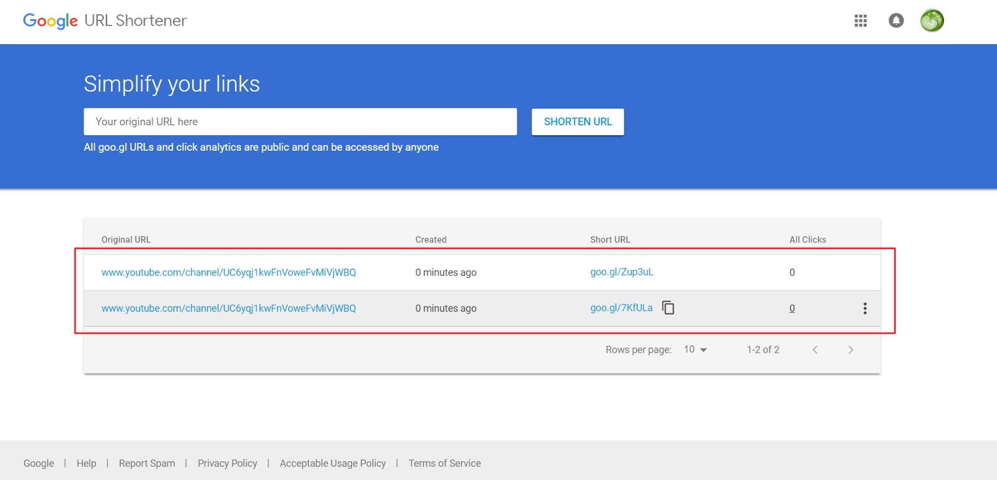This screenshot has width=997, height=480.
Task: Type in the original URL field
Action: point(300,122)
